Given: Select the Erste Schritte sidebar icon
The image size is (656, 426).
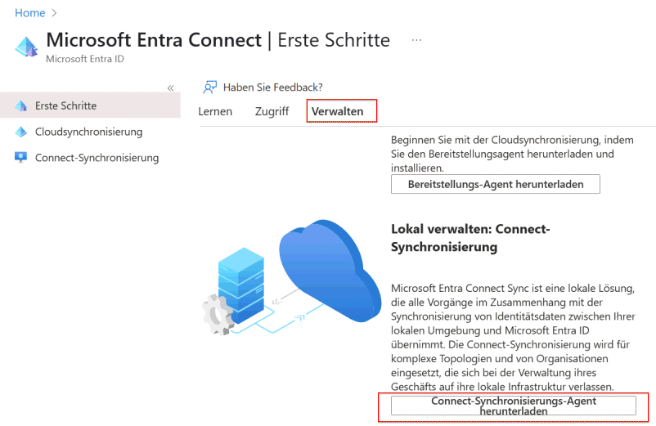Looking at the screenshot, I should click(21, 105).
